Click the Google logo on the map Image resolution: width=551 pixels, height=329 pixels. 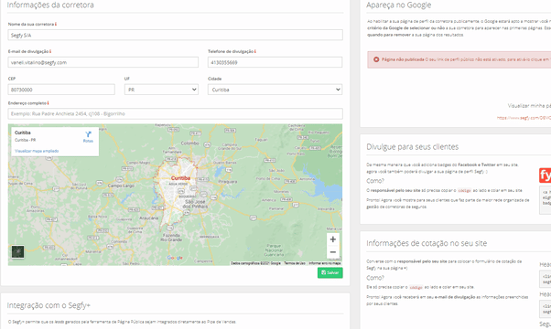[x=175, y=258]
